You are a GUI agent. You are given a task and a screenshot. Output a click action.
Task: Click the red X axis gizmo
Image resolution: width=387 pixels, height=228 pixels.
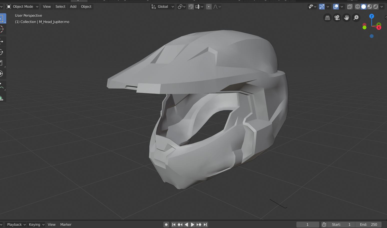click(x=379, y=27)
